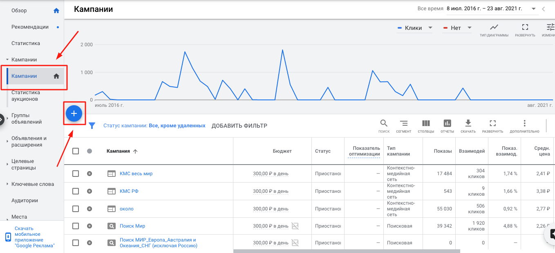This screenshot has height=253, width=555.
Task: Click the blue plus new campaign button
Action: coord(74,113)
